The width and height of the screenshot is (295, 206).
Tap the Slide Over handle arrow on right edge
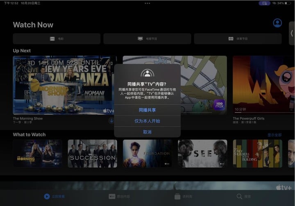292,34
